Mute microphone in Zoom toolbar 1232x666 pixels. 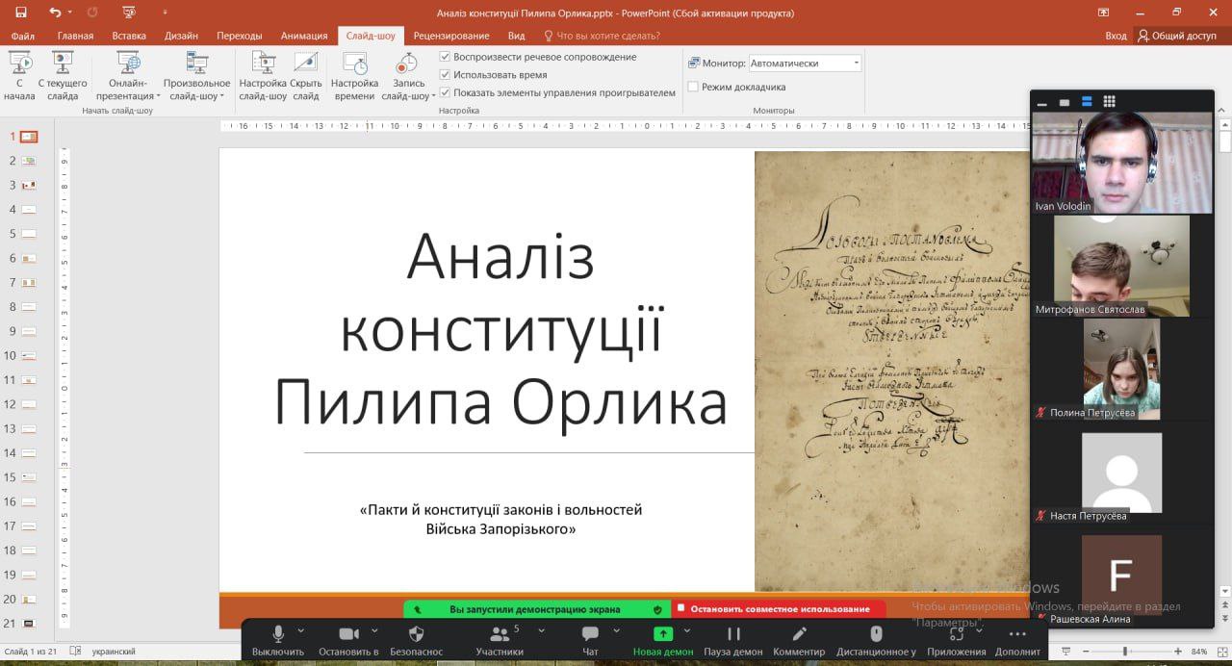(278, 634)
